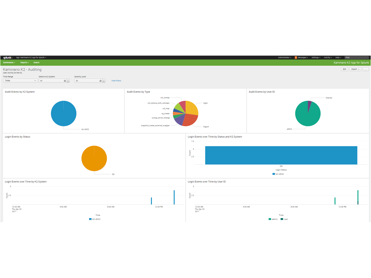The width and height of the screenshot is (371, 278).
Task: Click the k2-d532 legend icon under Login Status
Action: 274,174
